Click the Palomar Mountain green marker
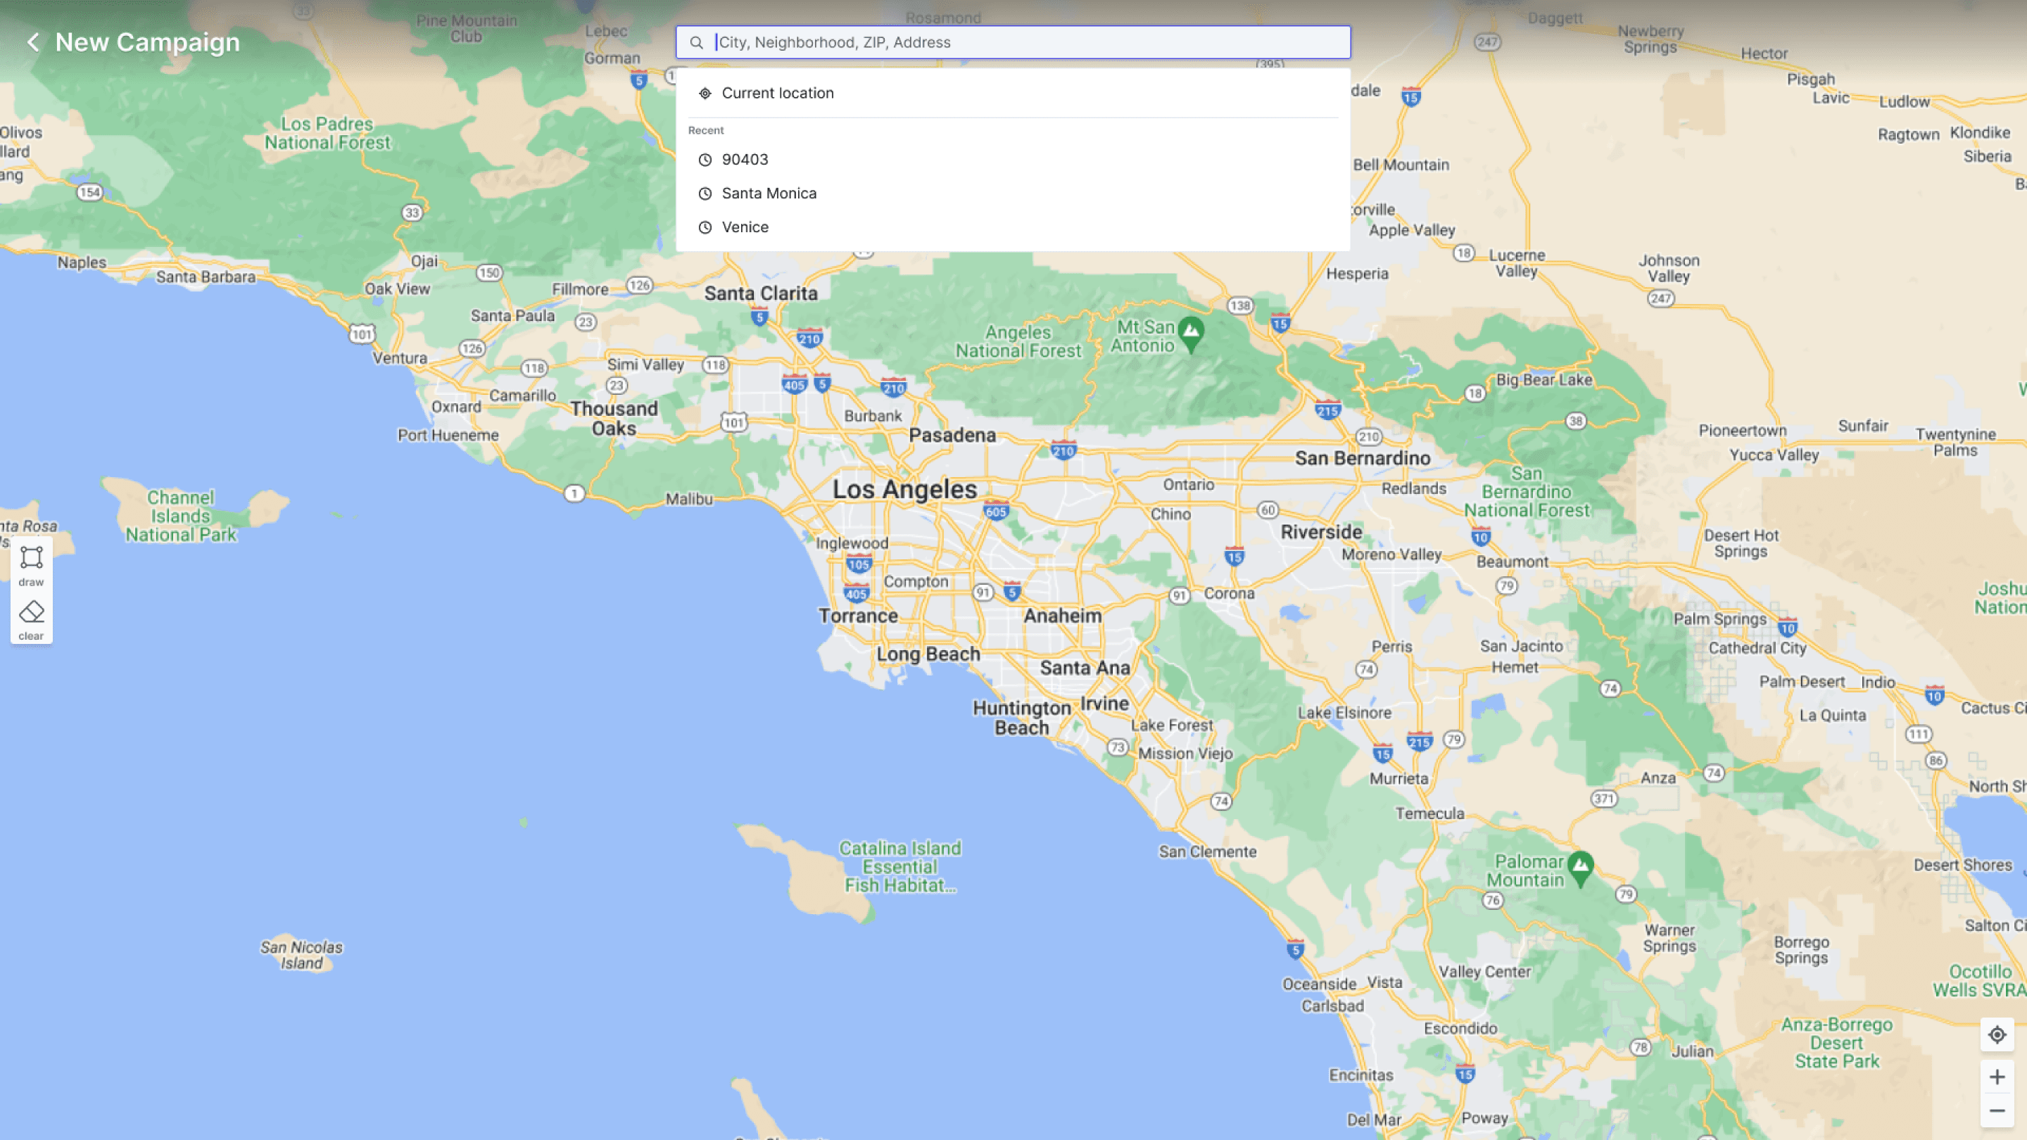 [1581, 867]
